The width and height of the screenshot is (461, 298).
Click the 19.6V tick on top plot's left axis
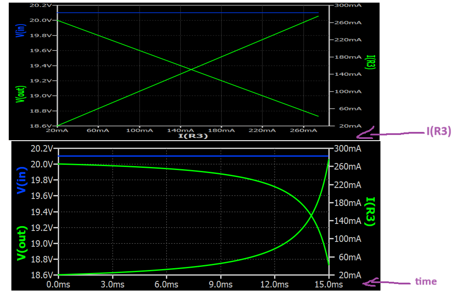coord(41,50)
